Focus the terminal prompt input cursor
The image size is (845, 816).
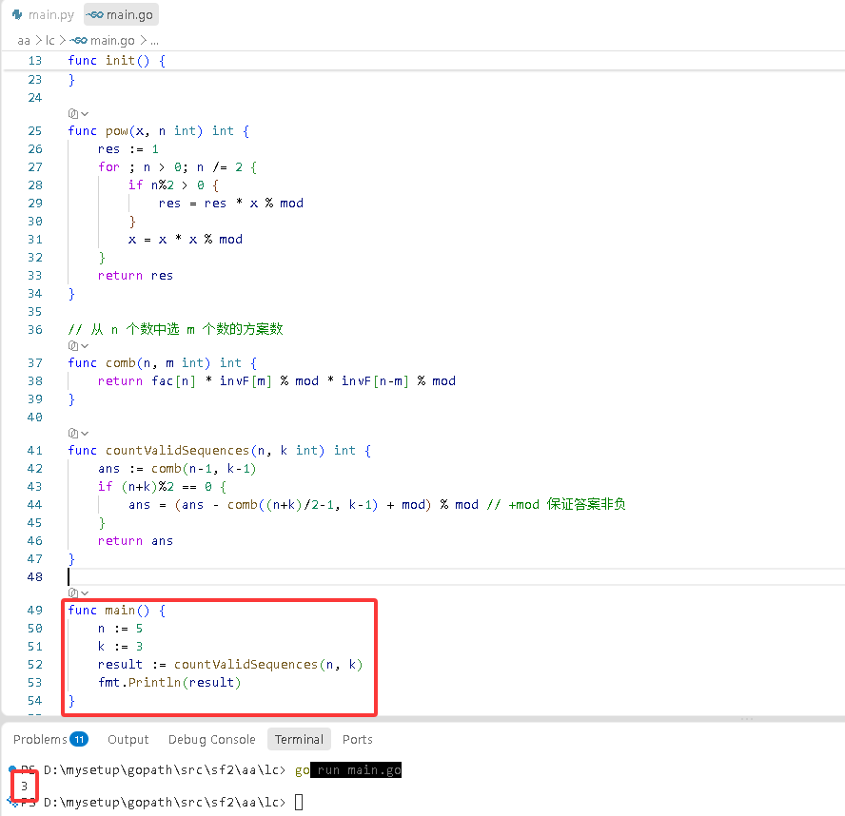[x=299, y=802]
